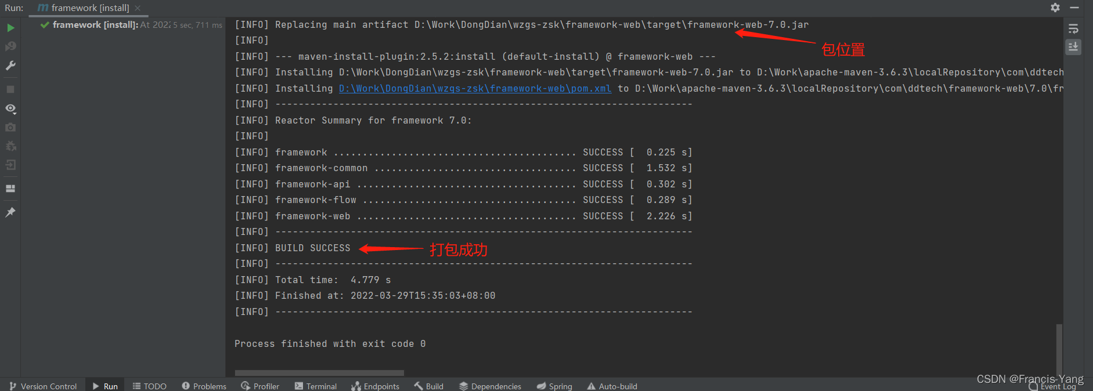Open the Profiler tool window
This screenshot has width=1093, height=391.
pyautogui.click(x=260, y=386)
